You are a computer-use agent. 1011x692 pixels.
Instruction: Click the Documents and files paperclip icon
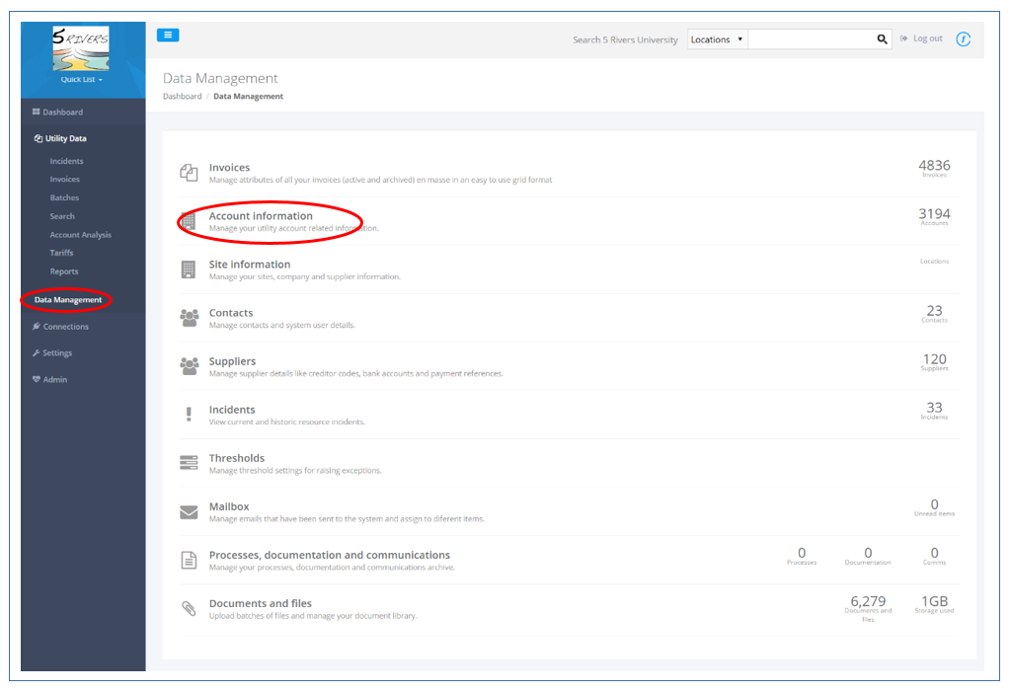[x=189, y=607]
